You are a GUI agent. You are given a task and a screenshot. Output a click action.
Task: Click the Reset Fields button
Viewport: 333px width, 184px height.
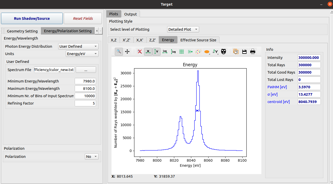click(83, 19)
